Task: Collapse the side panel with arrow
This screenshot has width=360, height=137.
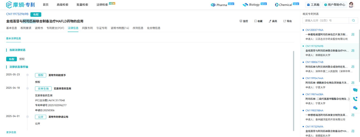Action: coord(348,99)
